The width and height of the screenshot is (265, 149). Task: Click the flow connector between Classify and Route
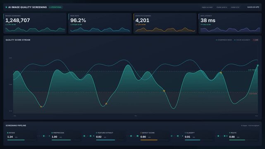(x=222, y=136)
